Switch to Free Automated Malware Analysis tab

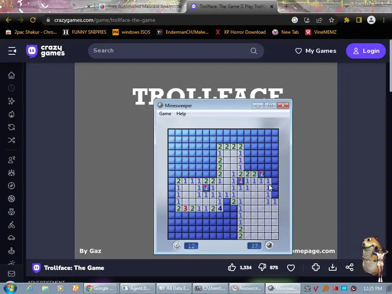[x=140, y=7]
